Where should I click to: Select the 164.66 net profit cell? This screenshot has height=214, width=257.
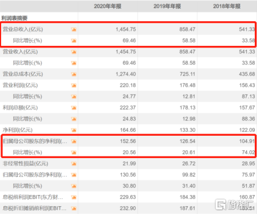coord(128,130)
